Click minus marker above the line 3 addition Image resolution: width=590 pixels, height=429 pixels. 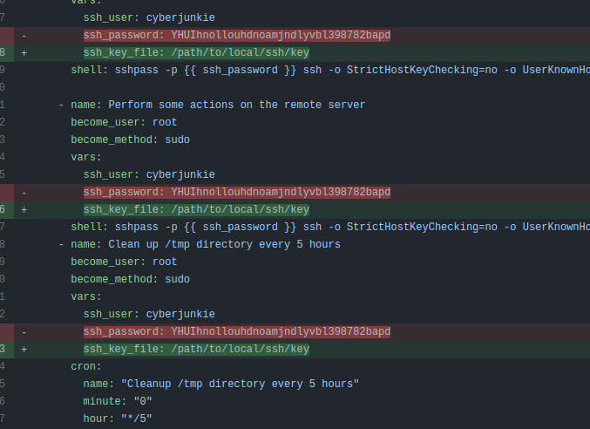click(x=24, y=332)
